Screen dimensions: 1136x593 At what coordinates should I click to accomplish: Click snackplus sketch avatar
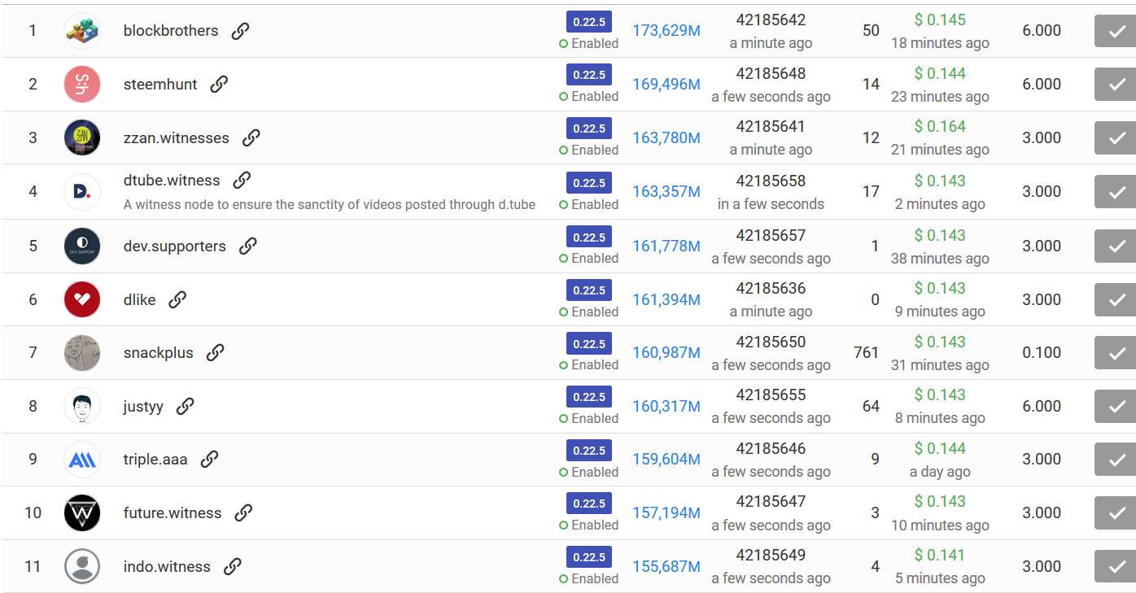(82, 353)
